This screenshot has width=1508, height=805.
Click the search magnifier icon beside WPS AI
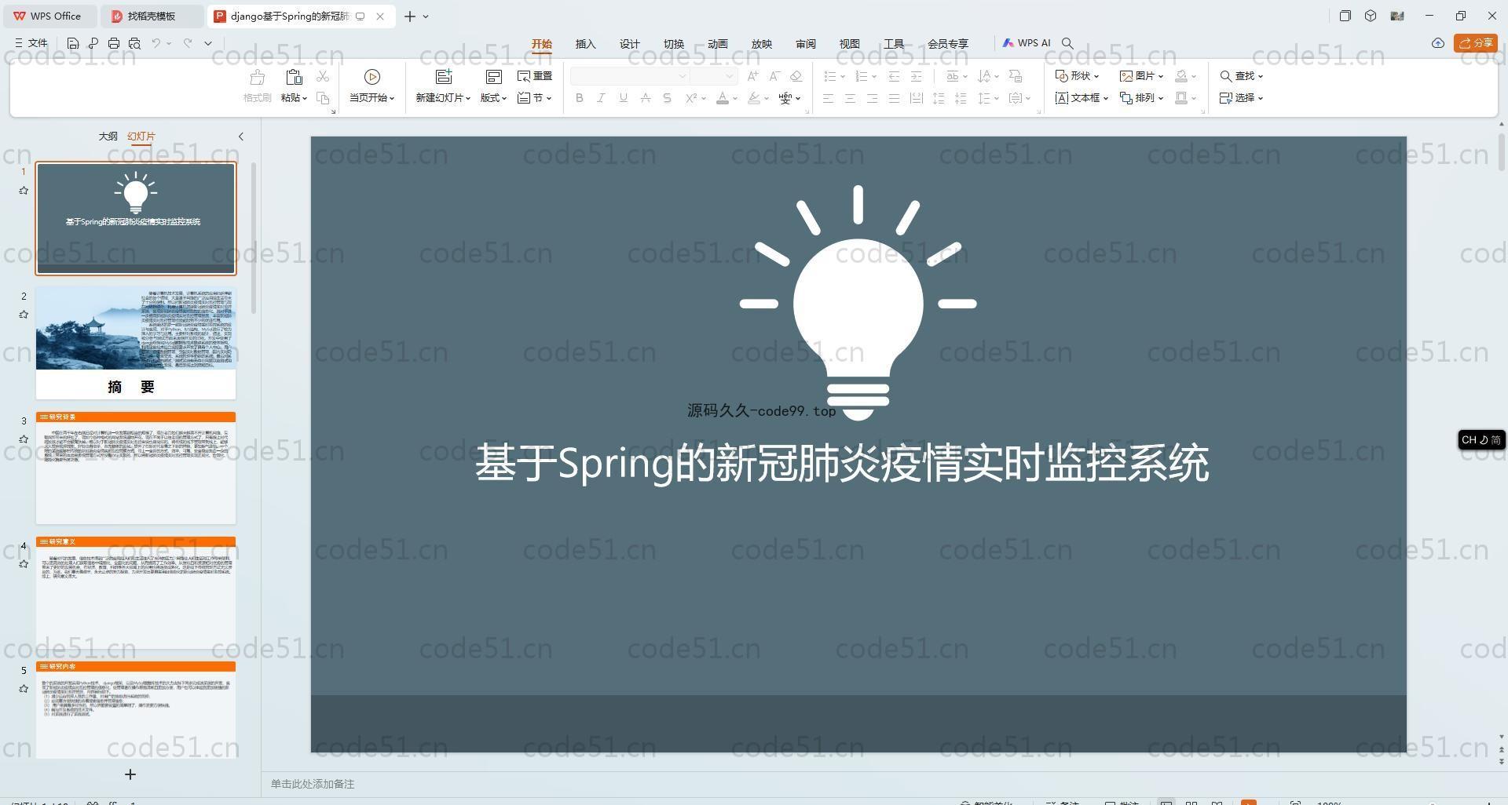coord(1067,43)
